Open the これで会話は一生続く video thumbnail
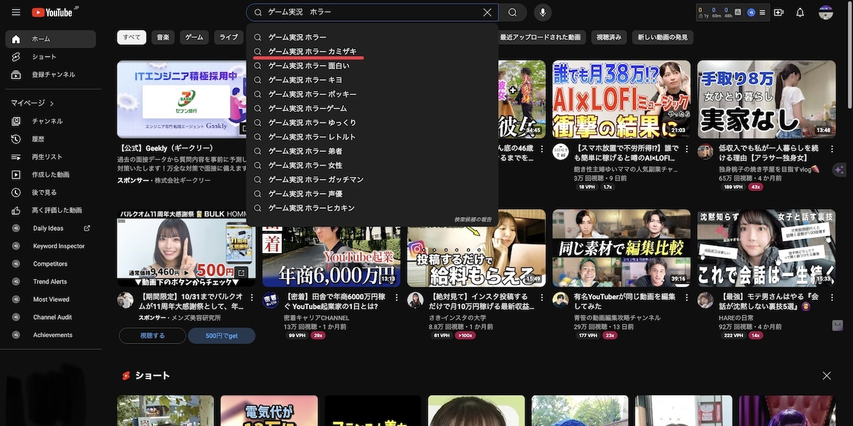The image size is (853, 426). [x=766, y=248]
